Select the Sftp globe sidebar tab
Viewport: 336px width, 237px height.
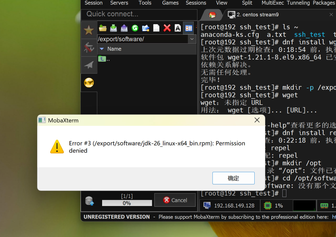tap(89, 83)
